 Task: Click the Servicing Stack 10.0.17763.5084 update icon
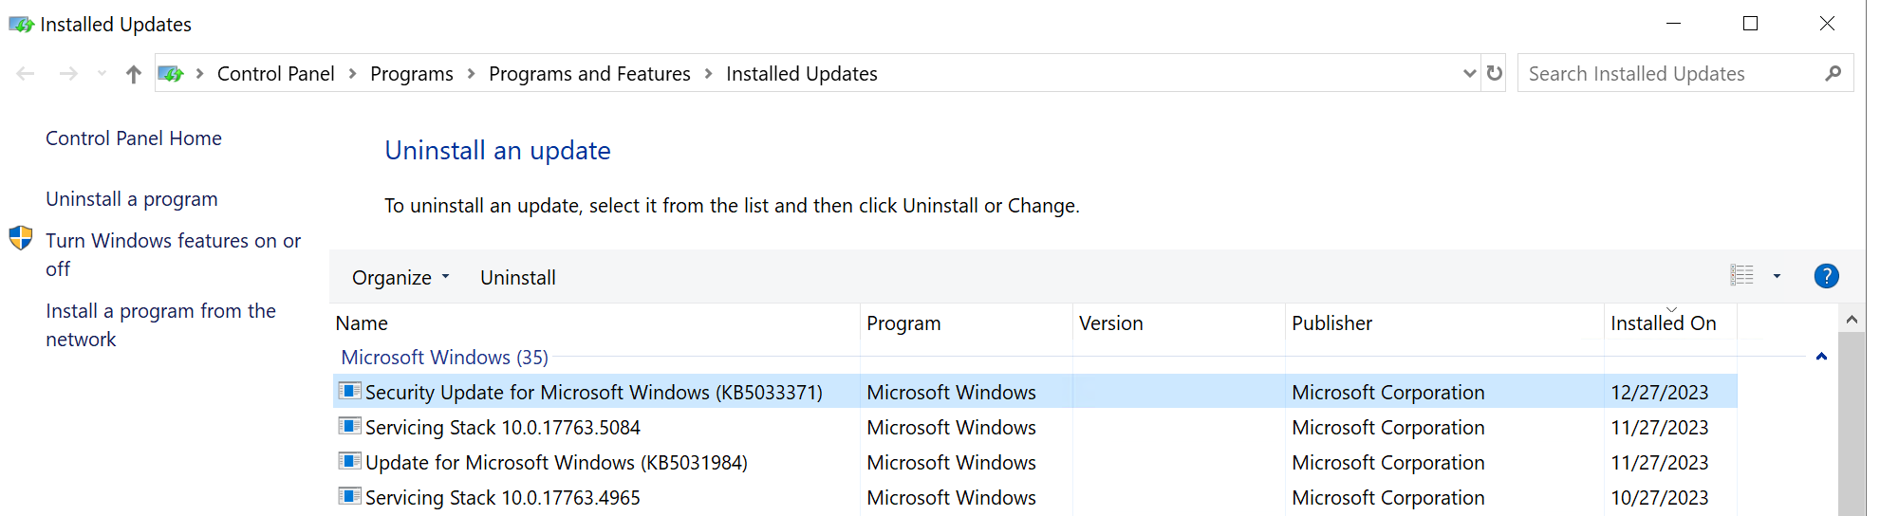350,427
